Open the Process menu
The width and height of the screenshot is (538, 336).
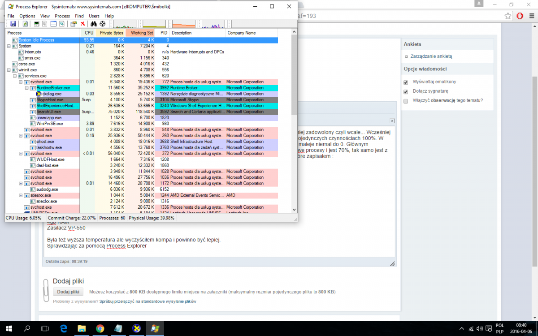point(62,16)
